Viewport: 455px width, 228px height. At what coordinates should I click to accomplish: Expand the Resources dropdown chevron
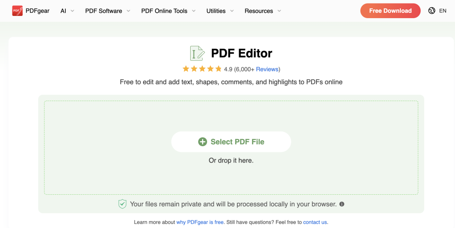pyautogui.click(x=279, y=11)
